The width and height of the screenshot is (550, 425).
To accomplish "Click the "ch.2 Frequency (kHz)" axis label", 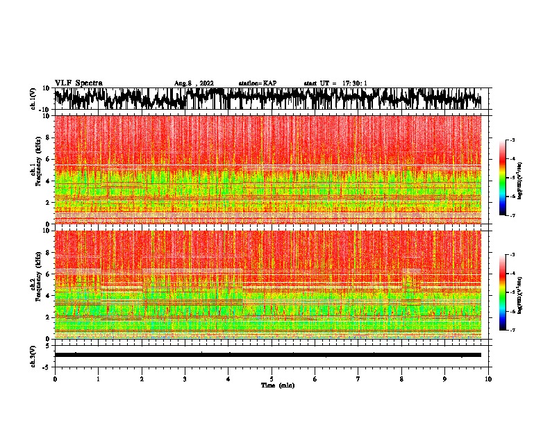I will coord(36,285).
